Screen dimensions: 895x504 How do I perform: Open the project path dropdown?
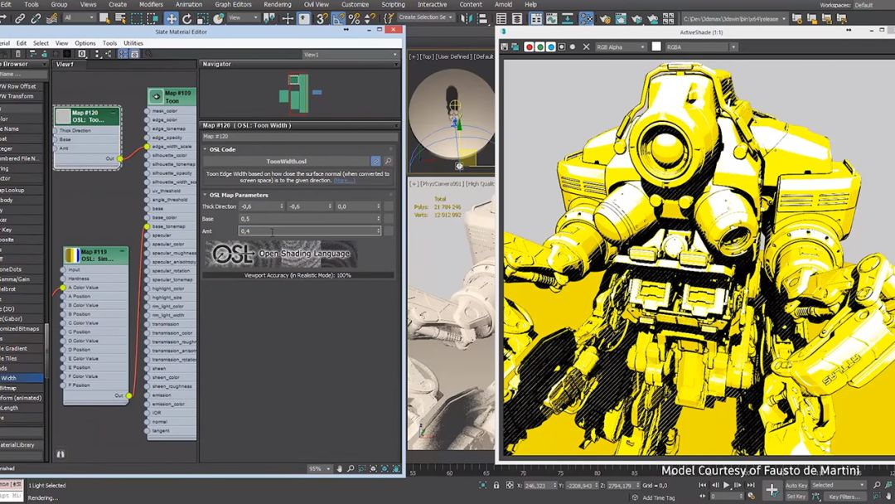[734, 19]
